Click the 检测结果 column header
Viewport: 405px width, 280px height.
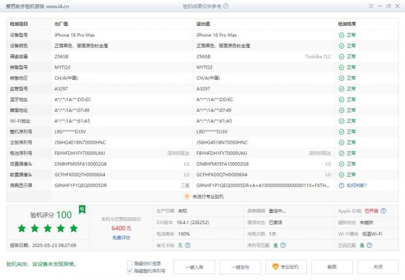click(347, 24)
